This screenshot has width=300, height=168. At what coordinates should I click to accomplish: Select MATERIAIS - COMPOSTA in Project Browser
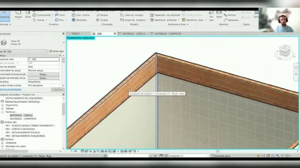tap(23, 119)
